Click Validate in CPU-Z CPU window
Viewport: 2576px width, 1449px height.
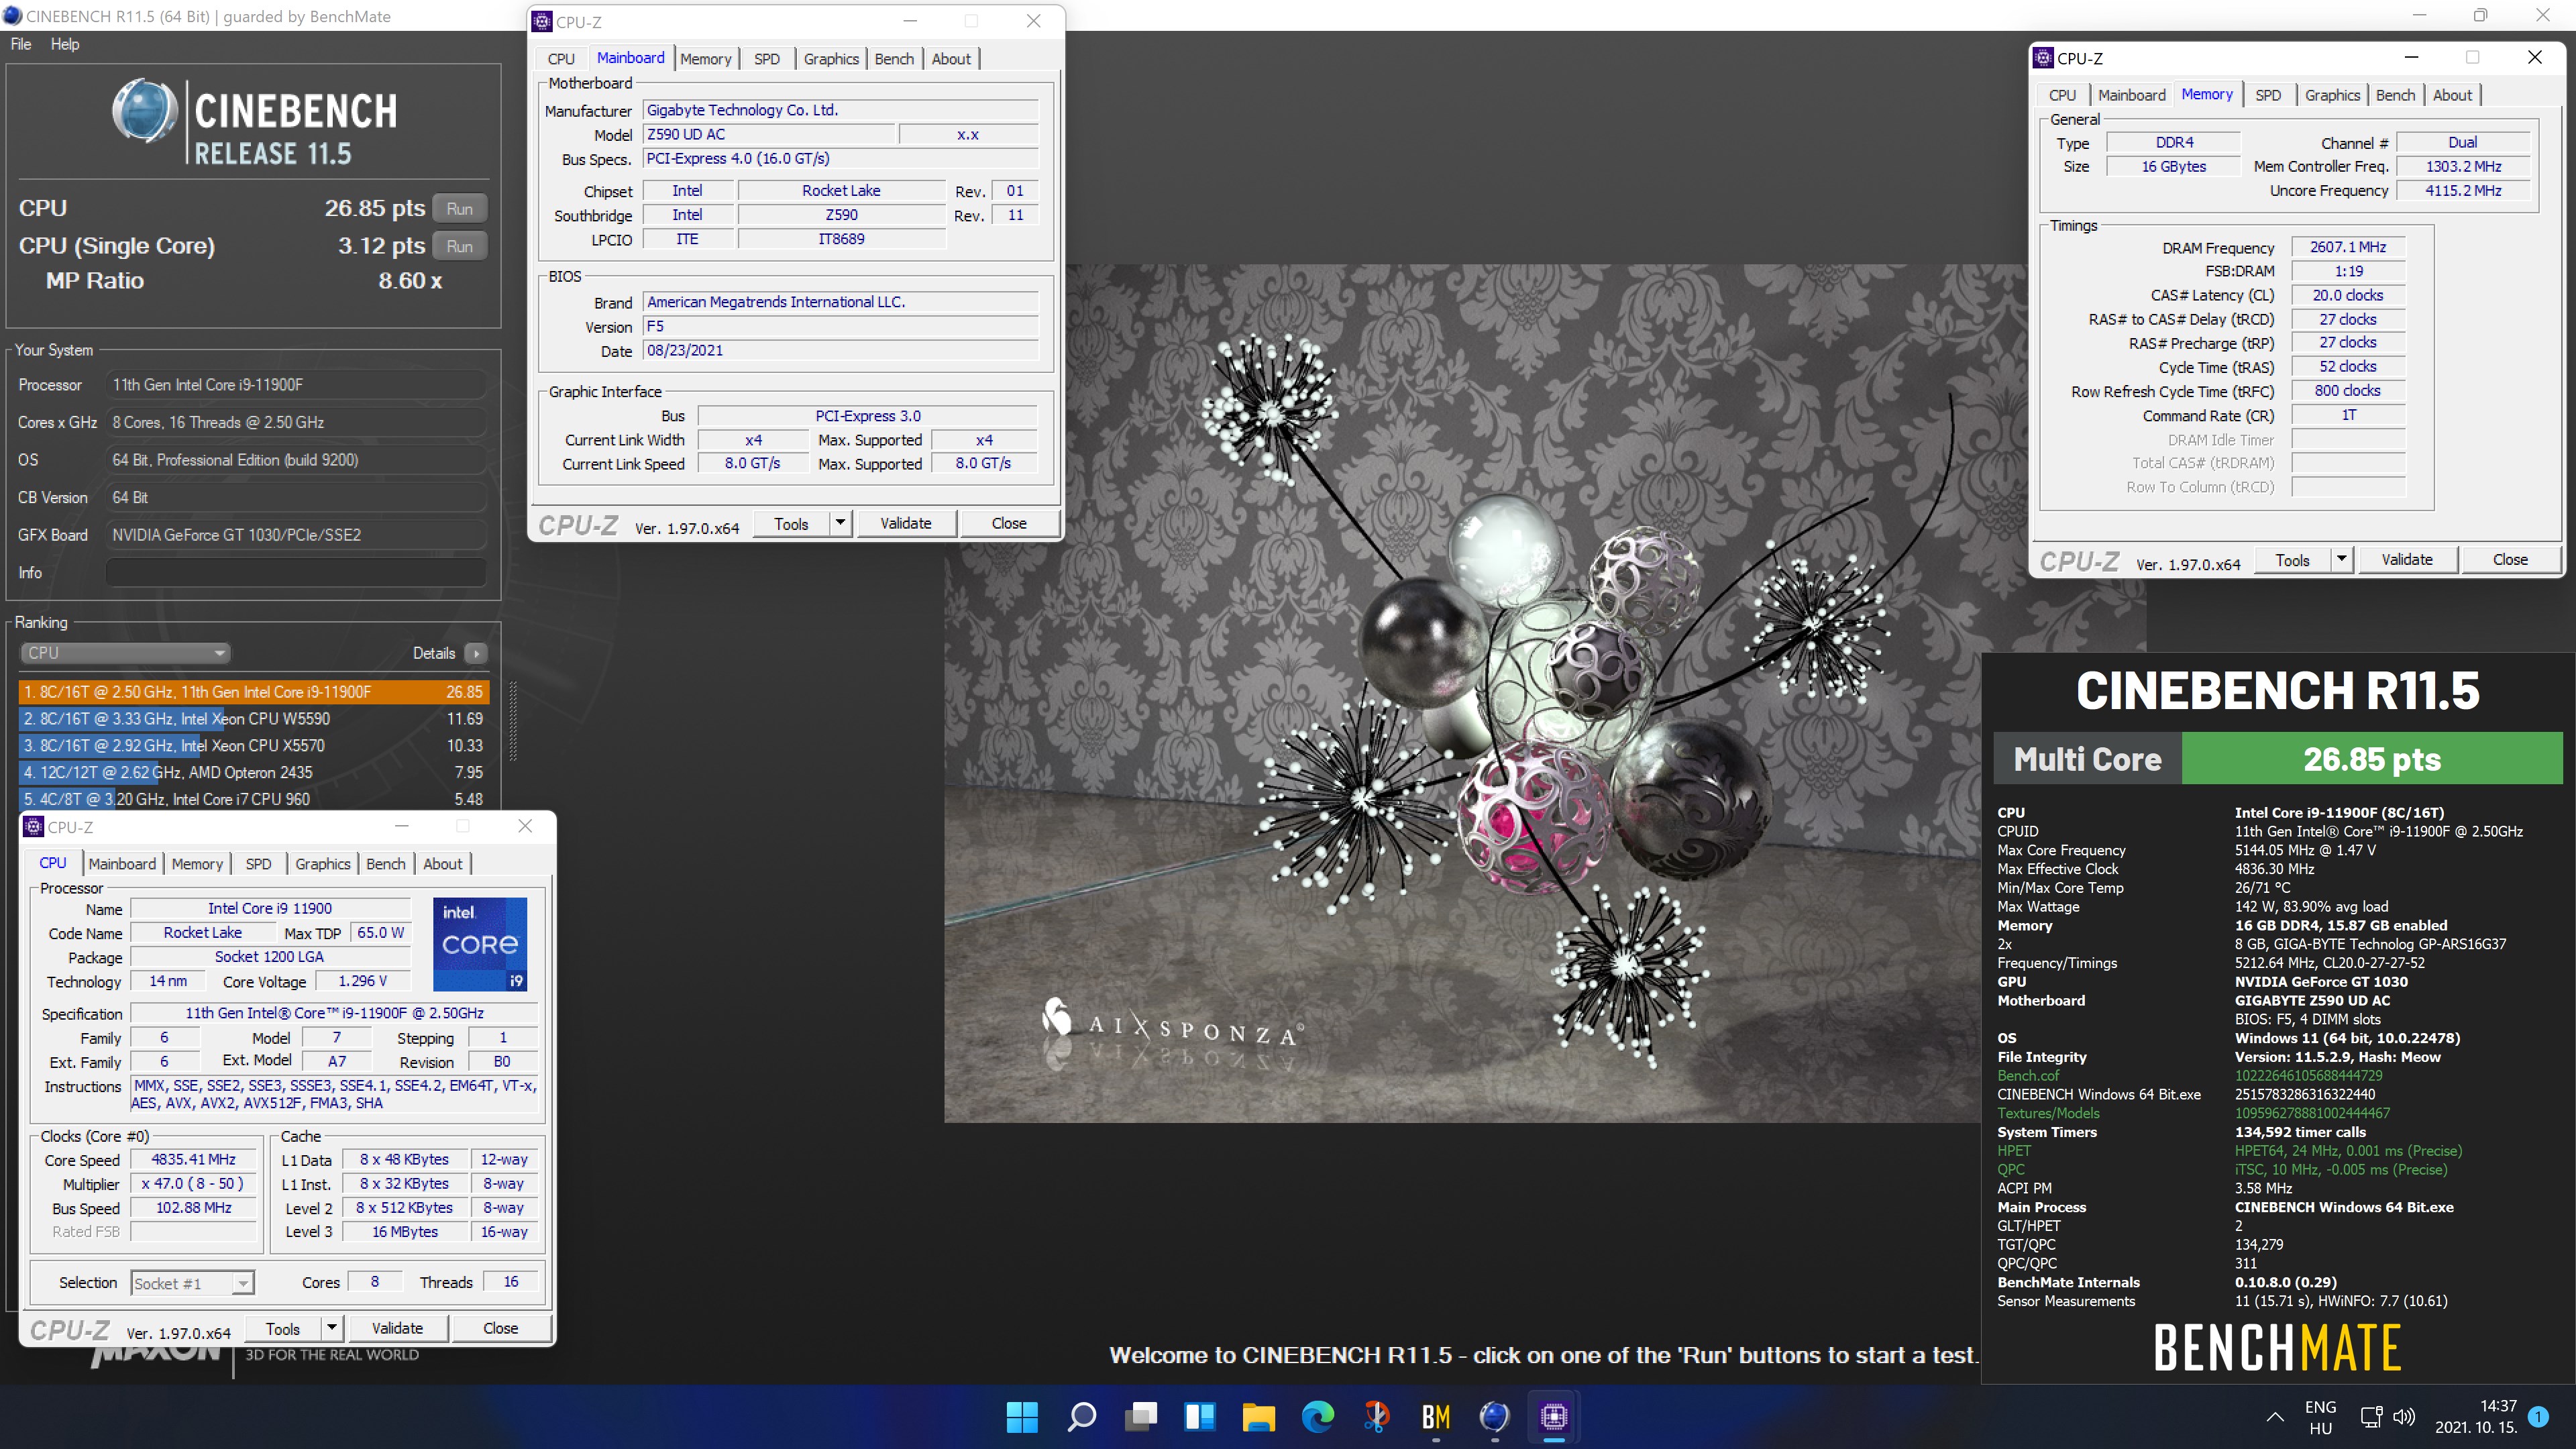(x=397, y=1328)
